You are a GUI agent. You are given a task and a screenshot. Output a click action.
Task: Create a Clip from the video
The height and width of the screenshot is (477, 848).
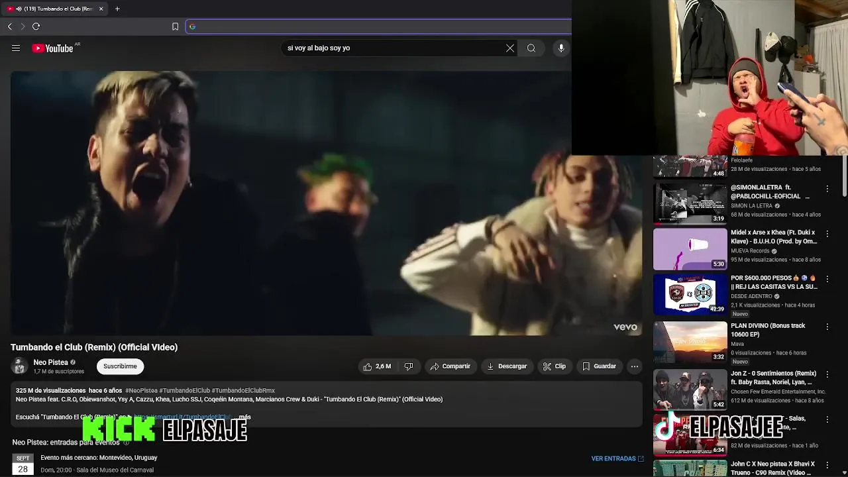point(555,366)
